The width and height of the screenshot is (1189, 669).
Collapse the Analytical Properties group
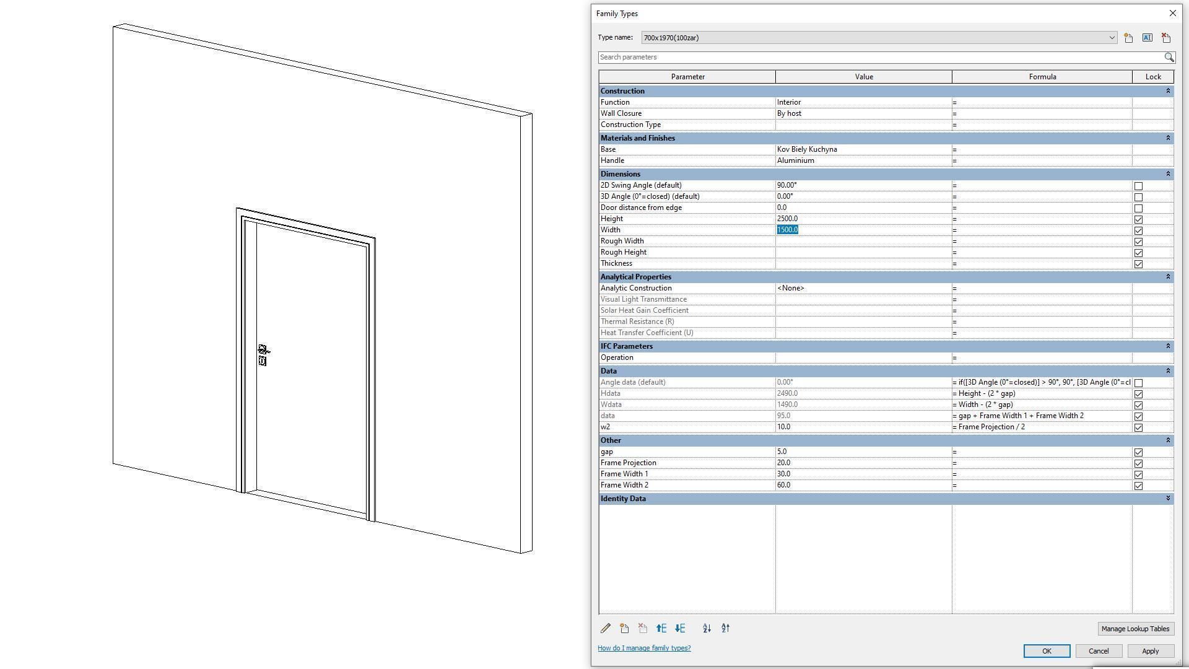1168,277
